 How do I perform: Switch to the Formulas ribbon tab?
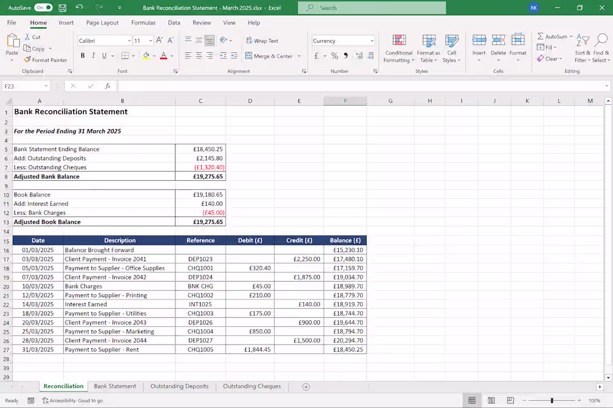click(x=143, y=23)
